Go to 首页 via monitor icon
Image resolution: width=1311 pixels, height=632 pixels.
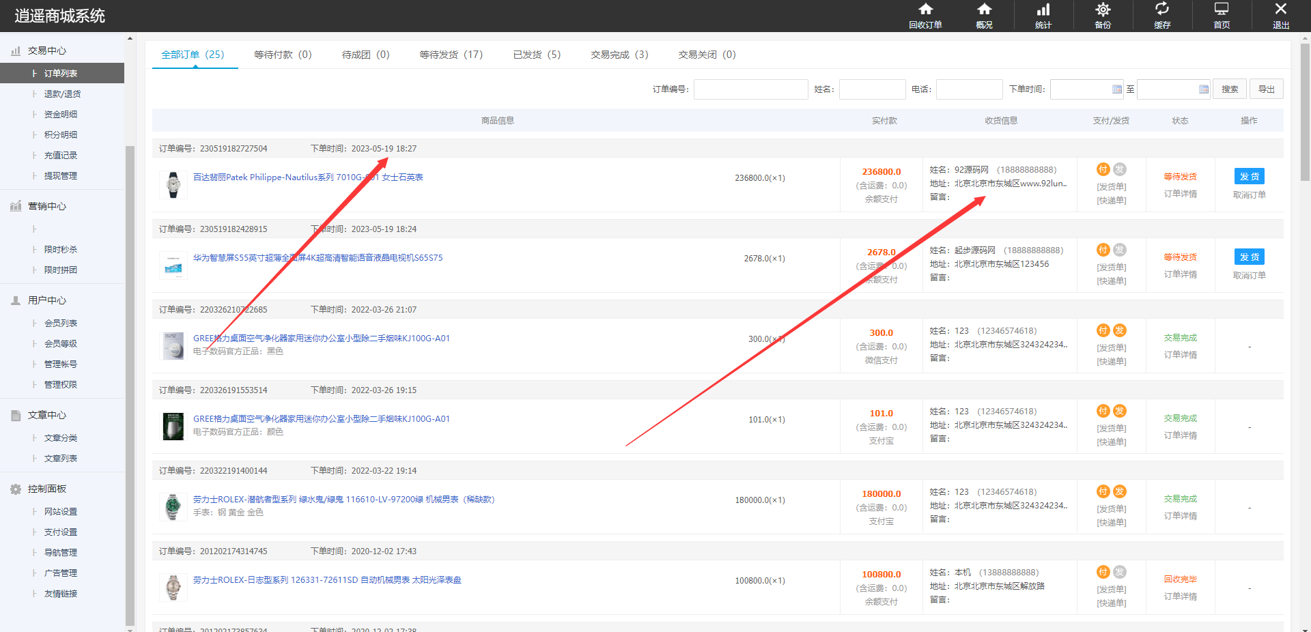(x=1221, y=16)
